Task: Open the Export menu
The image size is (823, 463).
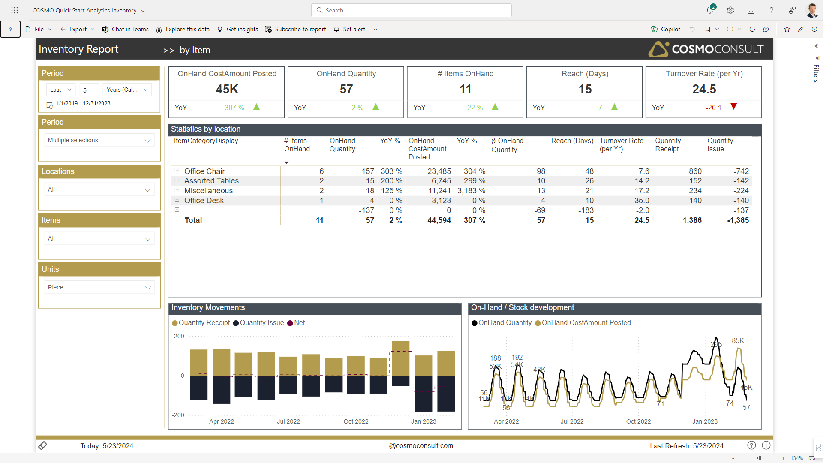Action: tap(77, 29)
